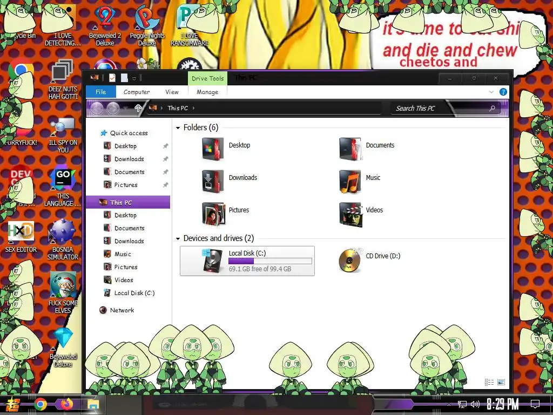Collapse the Folders (6) group
The image size is (553, 415).
[178, 128]
